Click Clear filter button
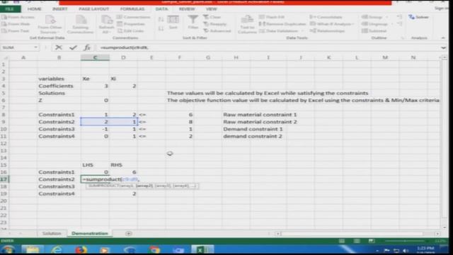Viewport: 453px width, 255px height. (x=212, y=17)
